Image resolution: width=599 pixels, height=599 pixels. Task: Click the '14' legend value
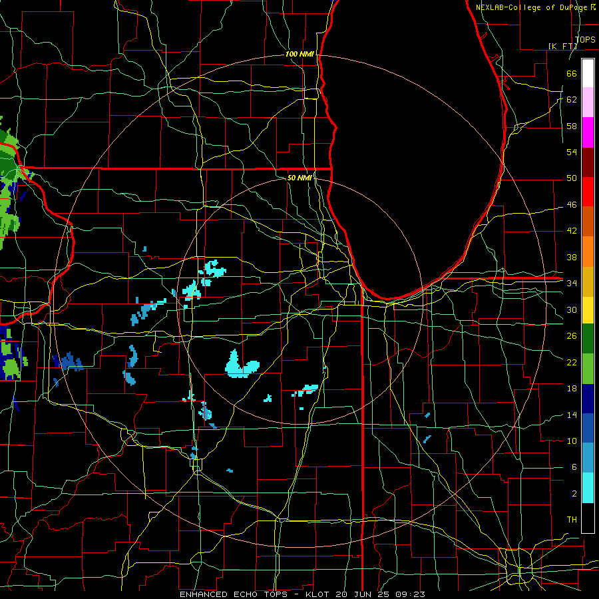tap(572, 415)
